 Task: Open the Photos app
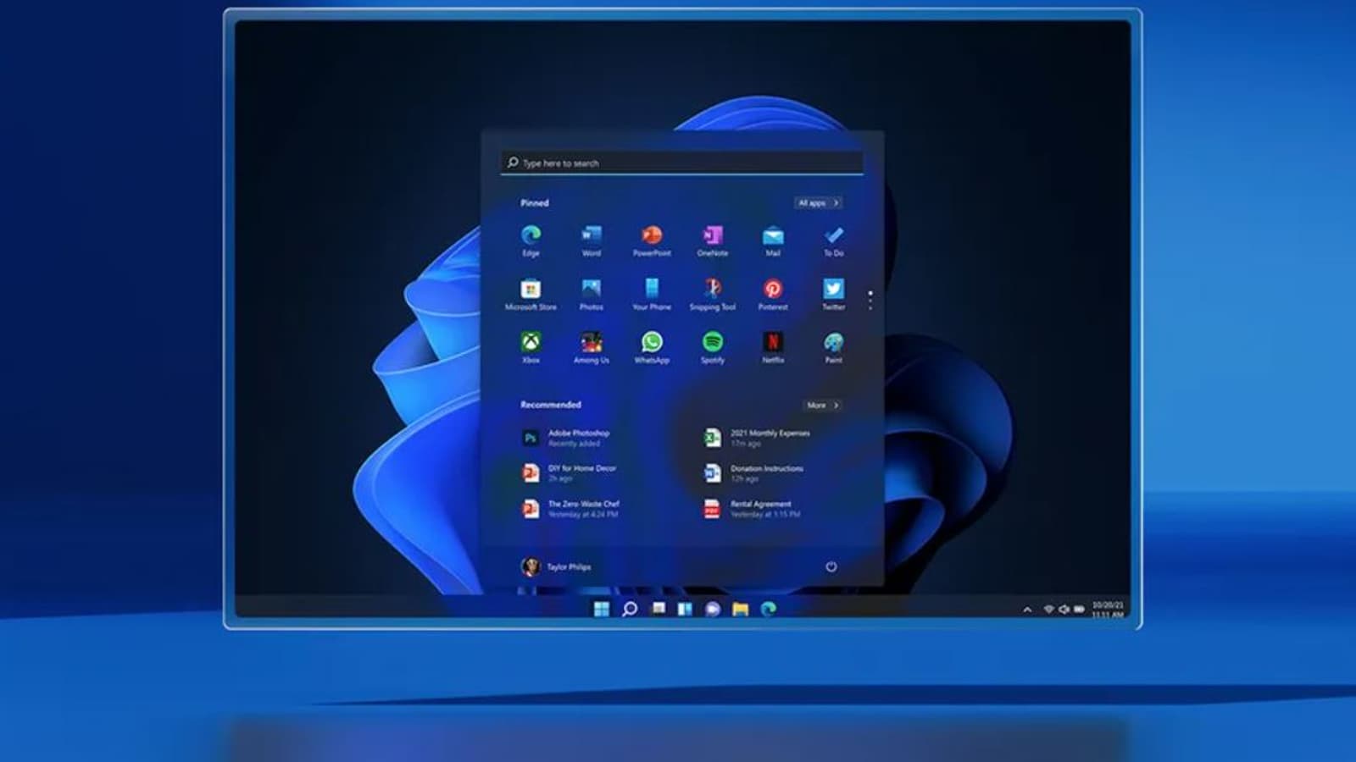click(x=592, y=295)
